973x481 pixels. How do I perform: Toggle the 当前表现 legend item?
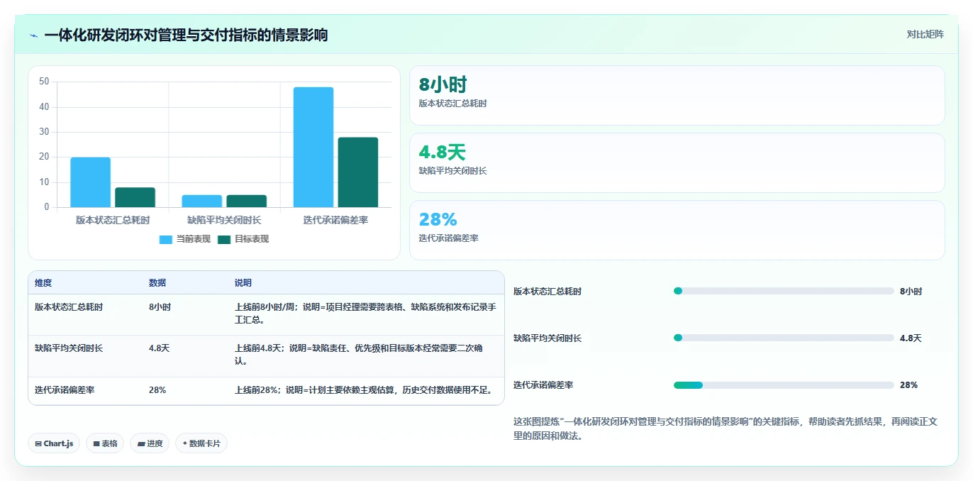[185, 239]
